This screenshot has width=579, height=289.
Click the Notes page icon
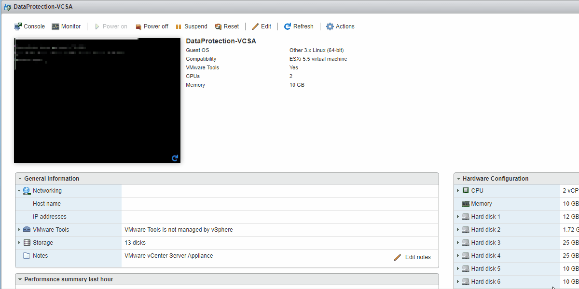tap(27, 256)
